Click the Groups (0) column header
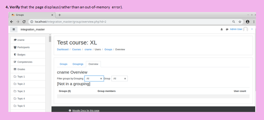 [x=65, y=91]
